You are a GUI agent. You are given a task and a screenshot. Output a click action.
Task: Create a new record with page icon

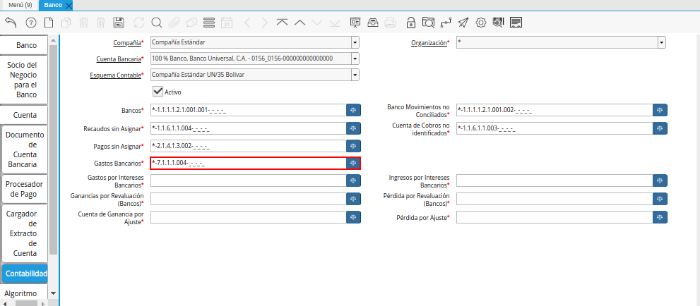(49, 23)
